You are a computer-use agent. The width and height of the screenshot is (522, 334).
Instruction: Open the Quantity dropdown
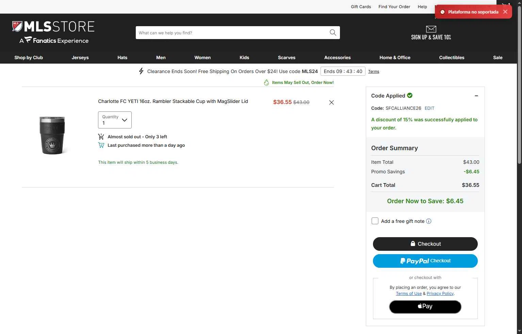coord(115,120)
